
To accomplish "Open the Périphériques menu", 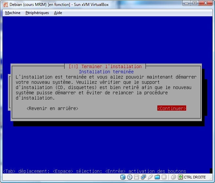I will (37, 13).
